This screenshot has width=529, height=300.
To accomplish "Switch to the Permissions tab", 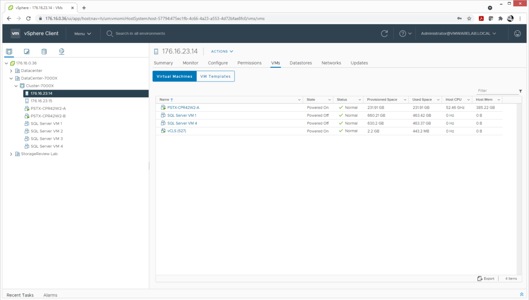I will pos(249,63).
